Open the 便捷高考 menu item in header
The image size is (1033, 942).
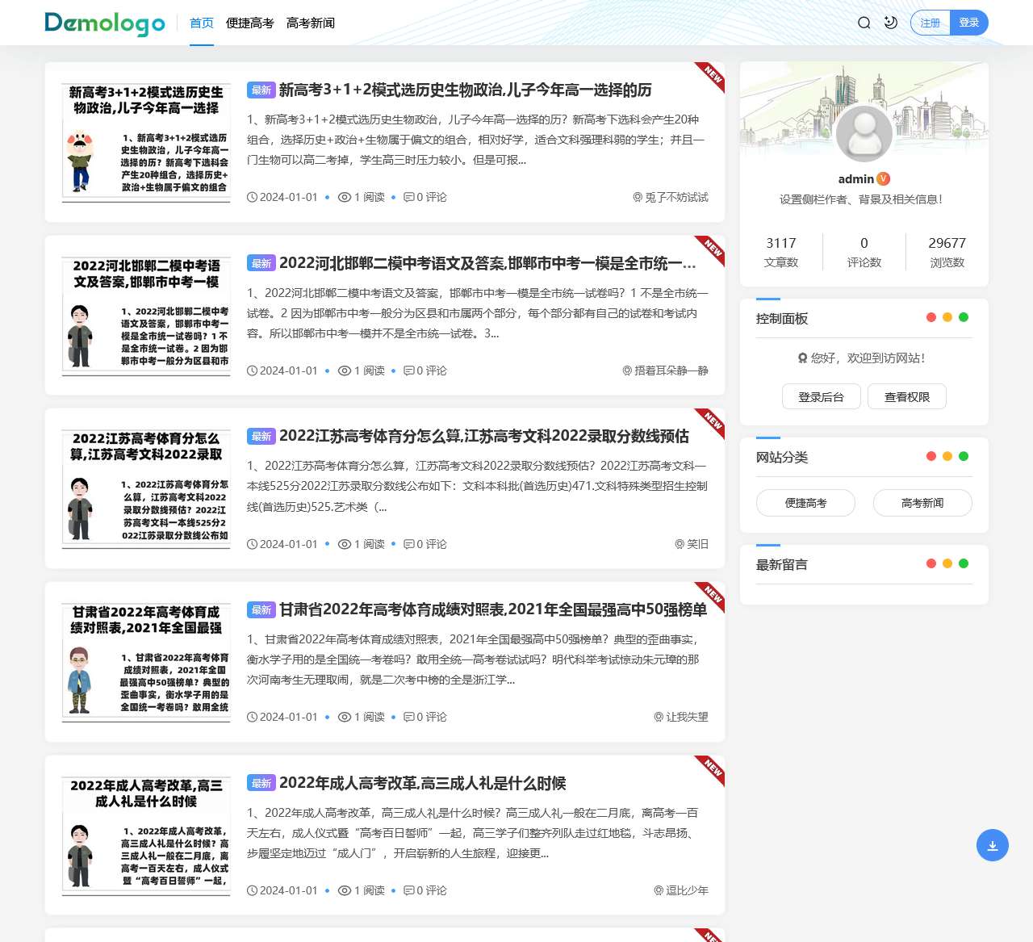(250, 23)
